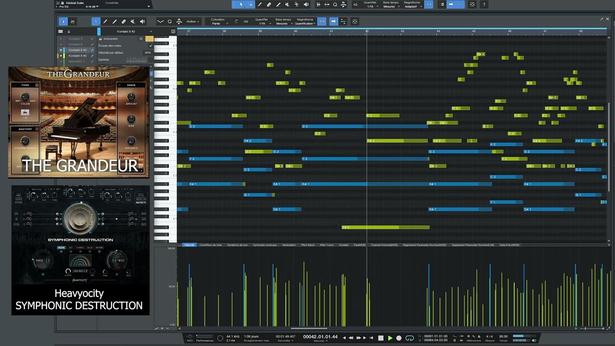The height and width of the screenshot is (346, 615).
Task: Click the stop button in transport
Action: pos(381,338)
